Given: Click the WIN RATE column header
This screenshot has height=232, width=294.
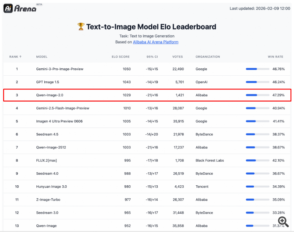Looking at the screenshot, I should pyautogui.click(x=275, y=57).
